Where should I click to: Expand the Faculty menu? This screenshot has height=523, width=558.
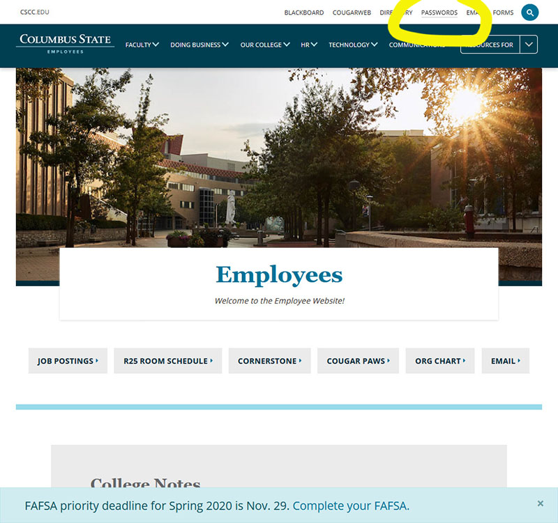pos(142,45)
